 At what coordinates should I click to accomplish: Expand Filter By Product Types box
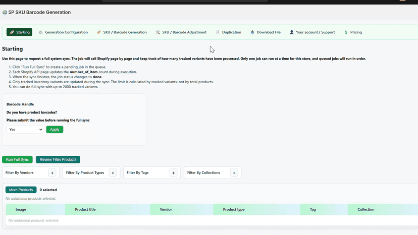(x=91, y=172)
